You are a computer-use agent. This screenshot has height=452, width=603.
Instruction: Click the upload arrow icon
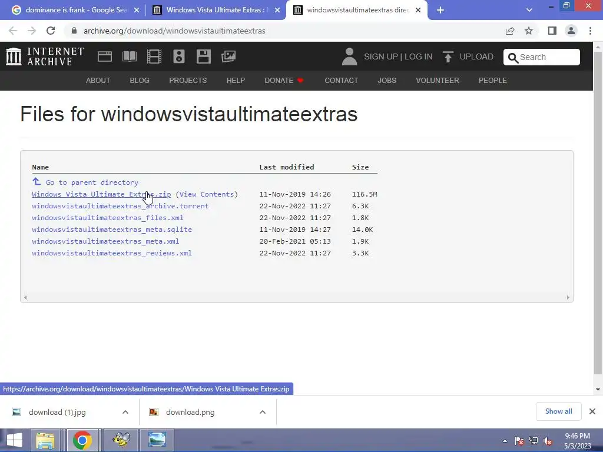[x=448, y=57]
